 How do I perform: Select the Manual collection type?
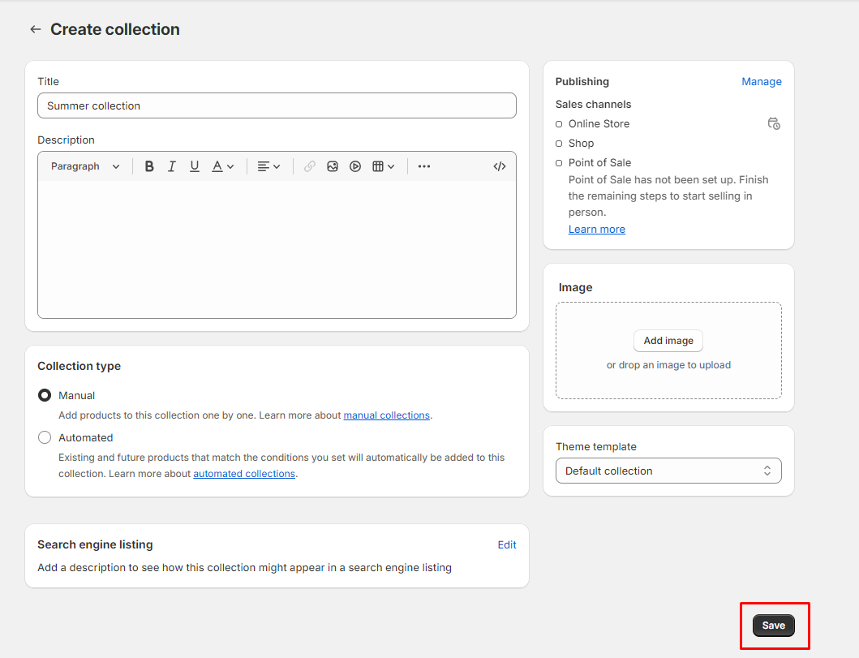[45, 395]
